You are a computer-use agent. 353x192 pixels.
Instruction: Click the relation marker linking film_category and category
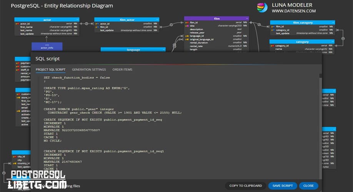tap(343, 39)
